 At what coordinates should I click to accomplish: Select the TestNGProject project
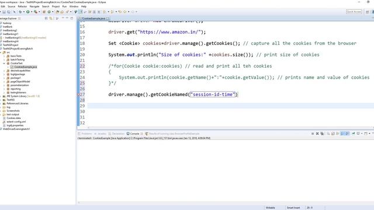pyautogui.click(x=11, y=45)
